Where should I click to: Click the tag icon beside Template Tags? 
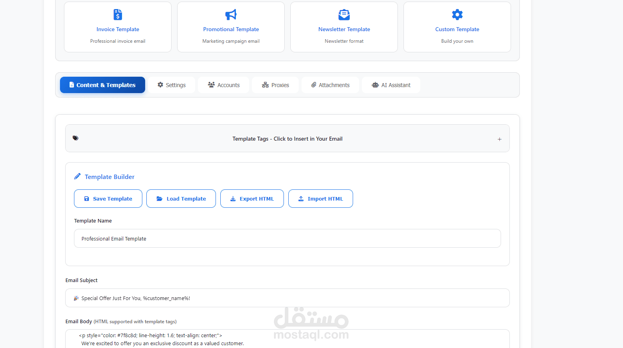(x=76, y=138)
